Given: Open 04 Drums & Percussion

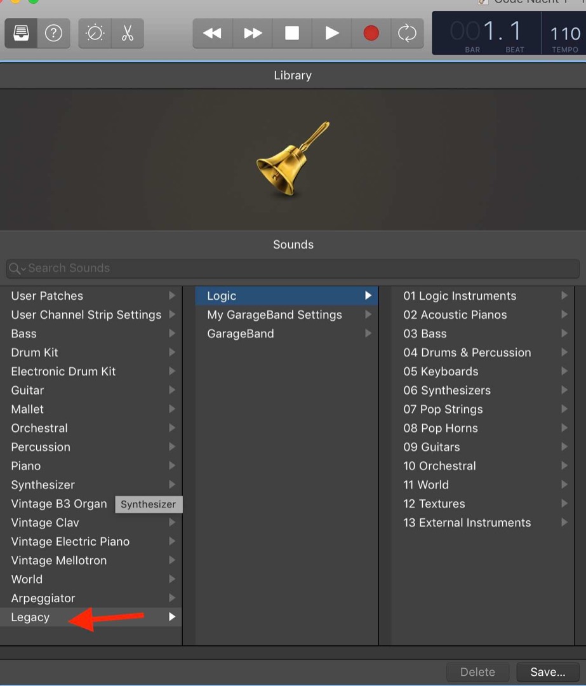Looking at the screenshot, I should point(483,352).
